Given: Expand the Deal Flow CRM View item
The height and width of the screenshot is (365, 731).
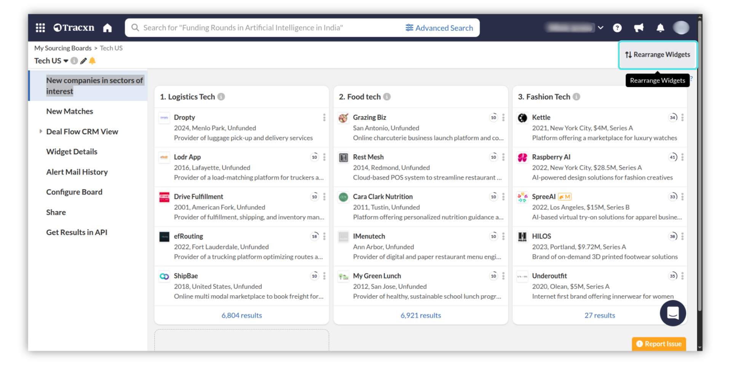Looking at the screenshot, I should pos(41,132).
